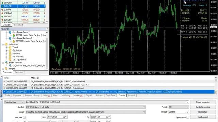The width and height of the screenshot is (218, 122).
Task: Click the Modify expert button
Action: (203, 117)
